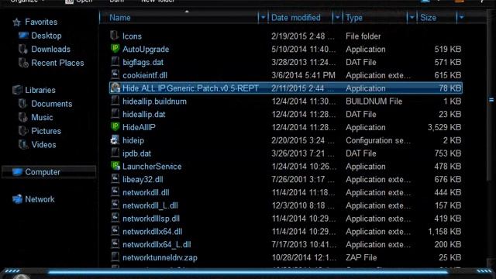The width and height of the screenshot is (496, 279).
Task: Click the hideallip.buildnum file icon
Action: point(115,101)
